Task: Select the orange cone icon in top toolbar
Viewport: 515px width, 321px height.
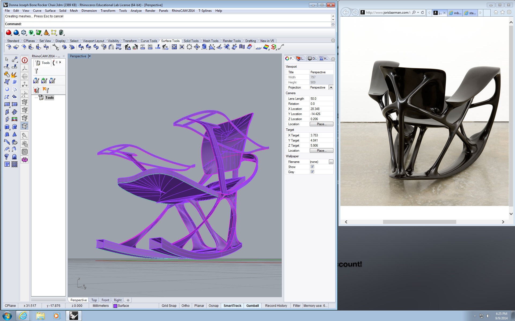Action: [46, 33]
